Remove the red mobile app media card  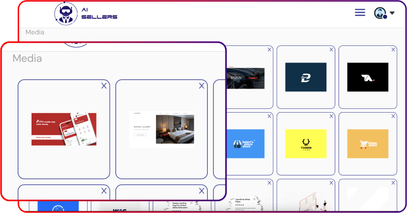[104, 86]
